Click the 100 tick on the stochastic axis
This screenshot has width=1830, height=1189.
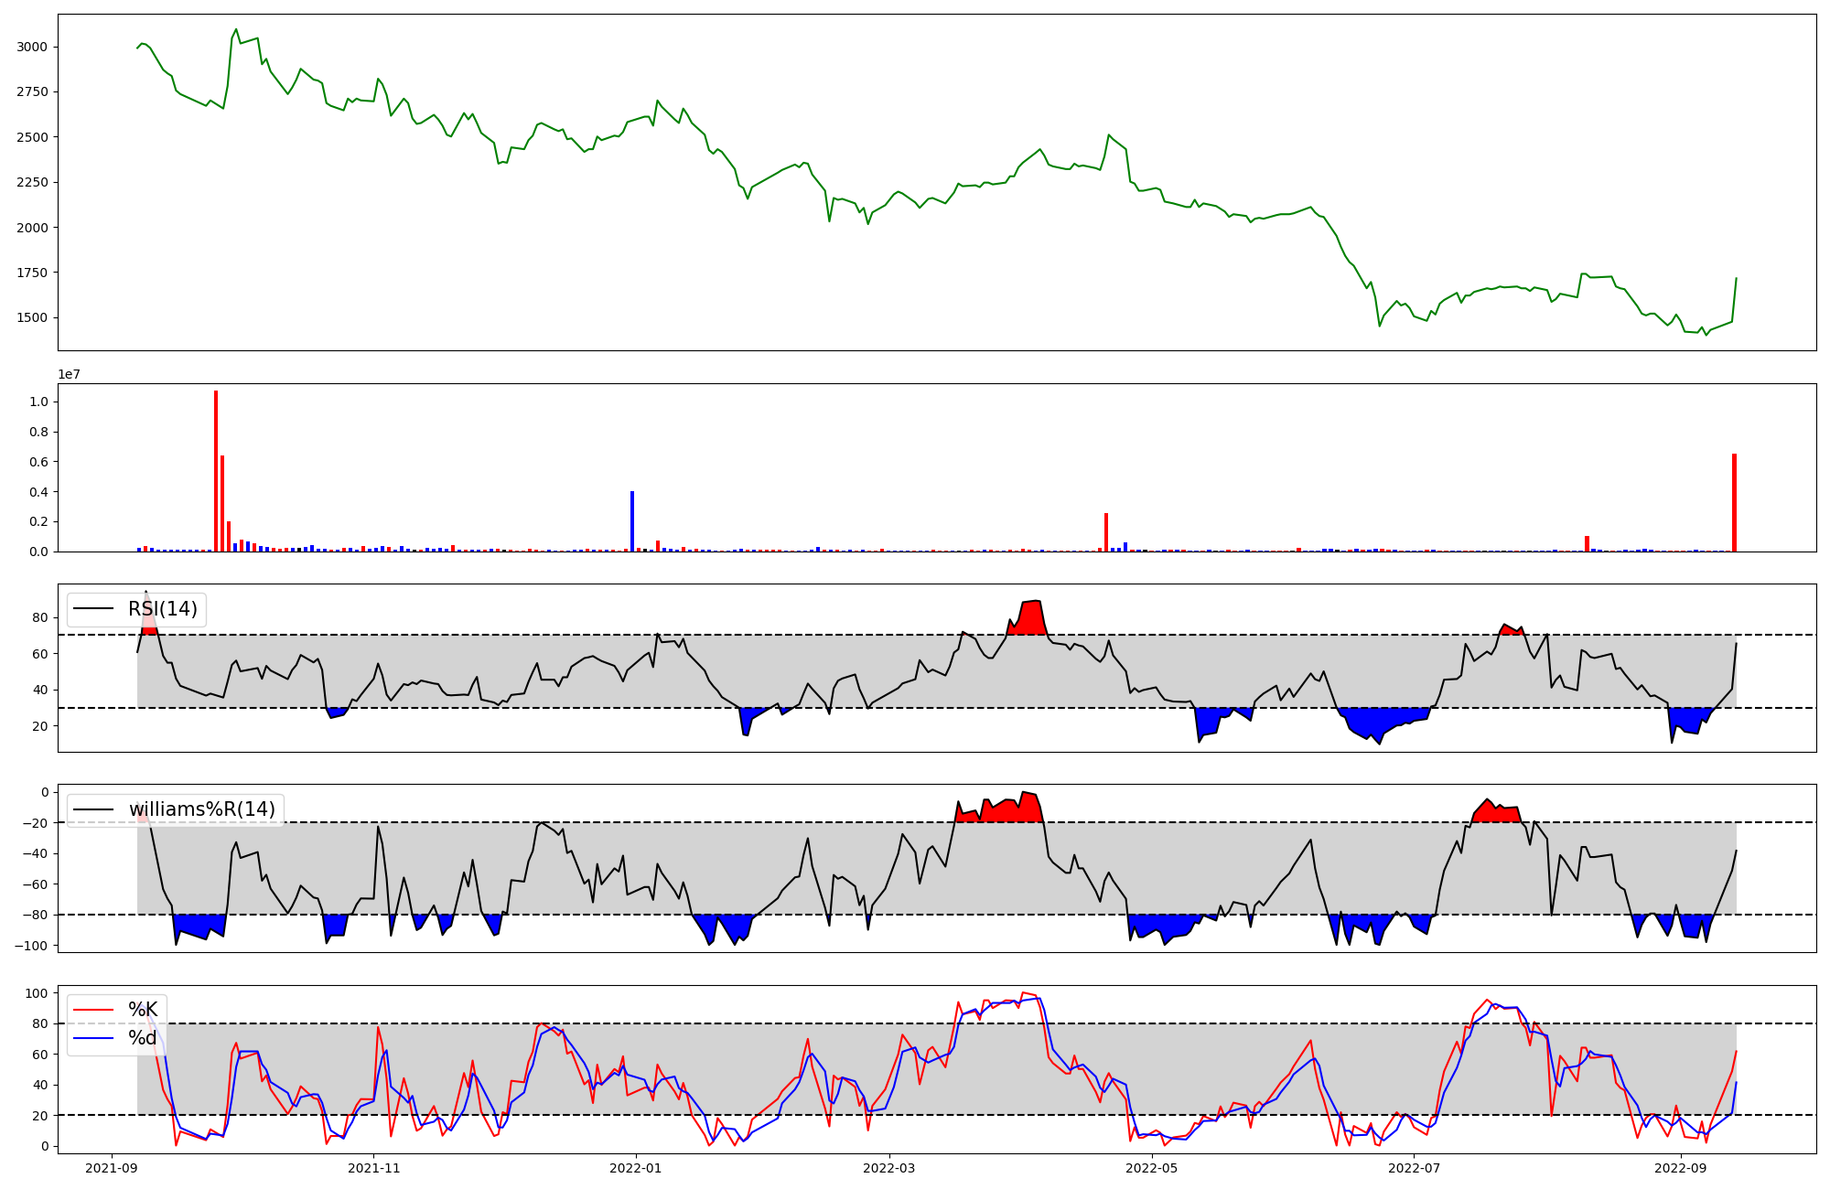(38, 993)
